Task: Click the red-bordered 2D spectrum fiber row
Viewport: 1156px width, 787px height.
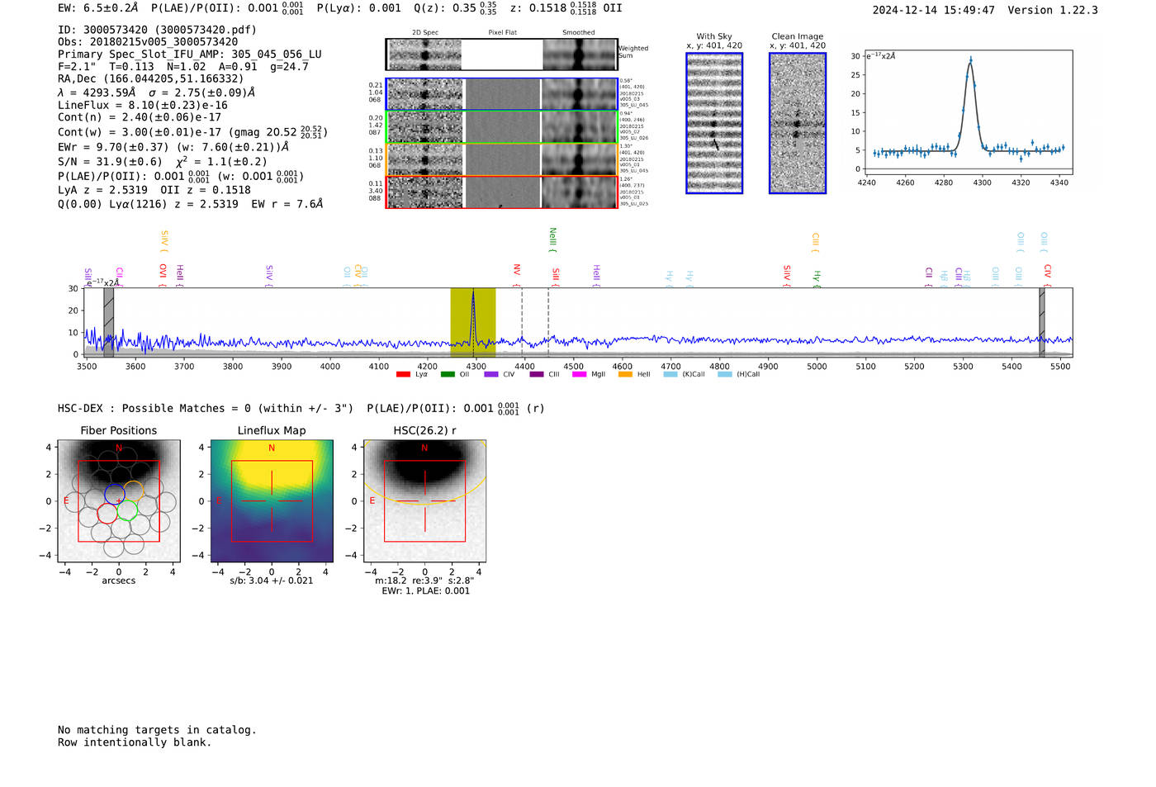Action: (502, 192)
